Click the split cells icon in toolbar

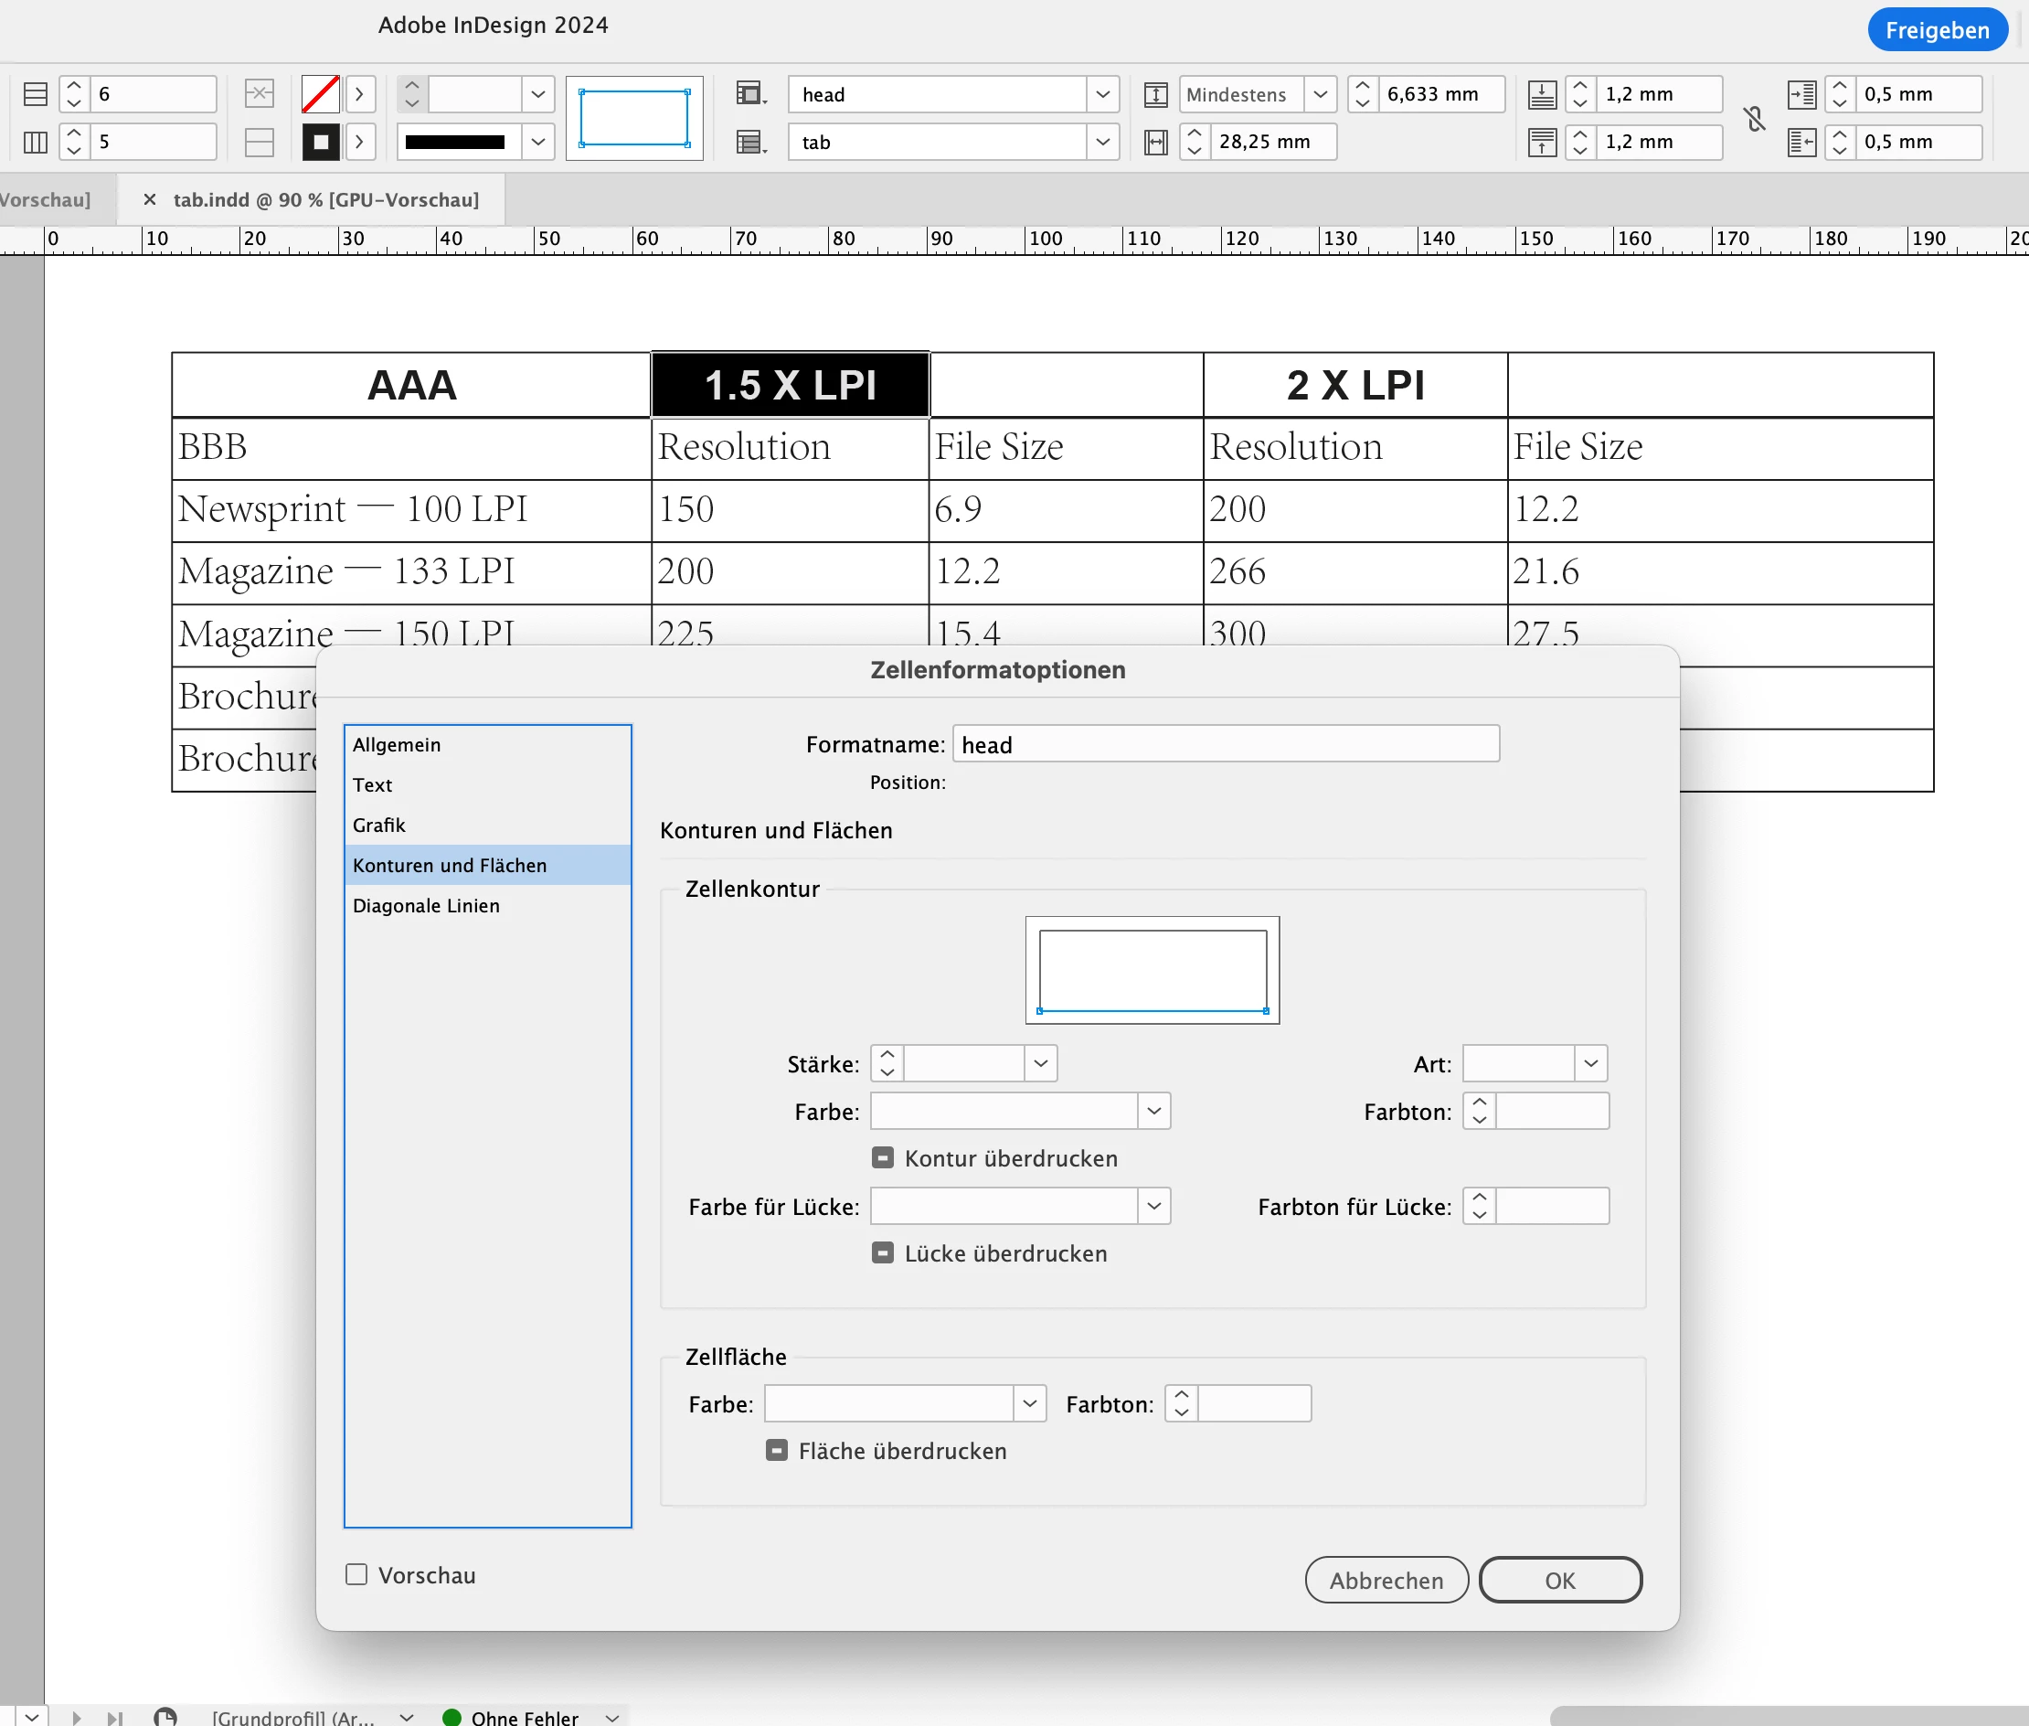click(259, 142)
